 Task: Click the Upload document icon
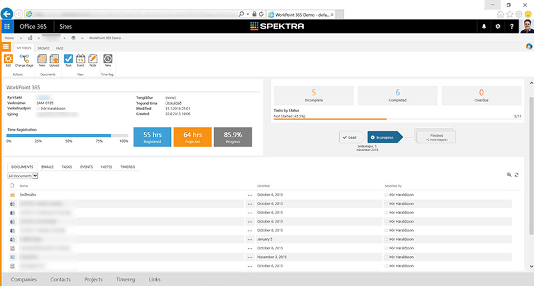pyautogui.click(x=54, y=60)
